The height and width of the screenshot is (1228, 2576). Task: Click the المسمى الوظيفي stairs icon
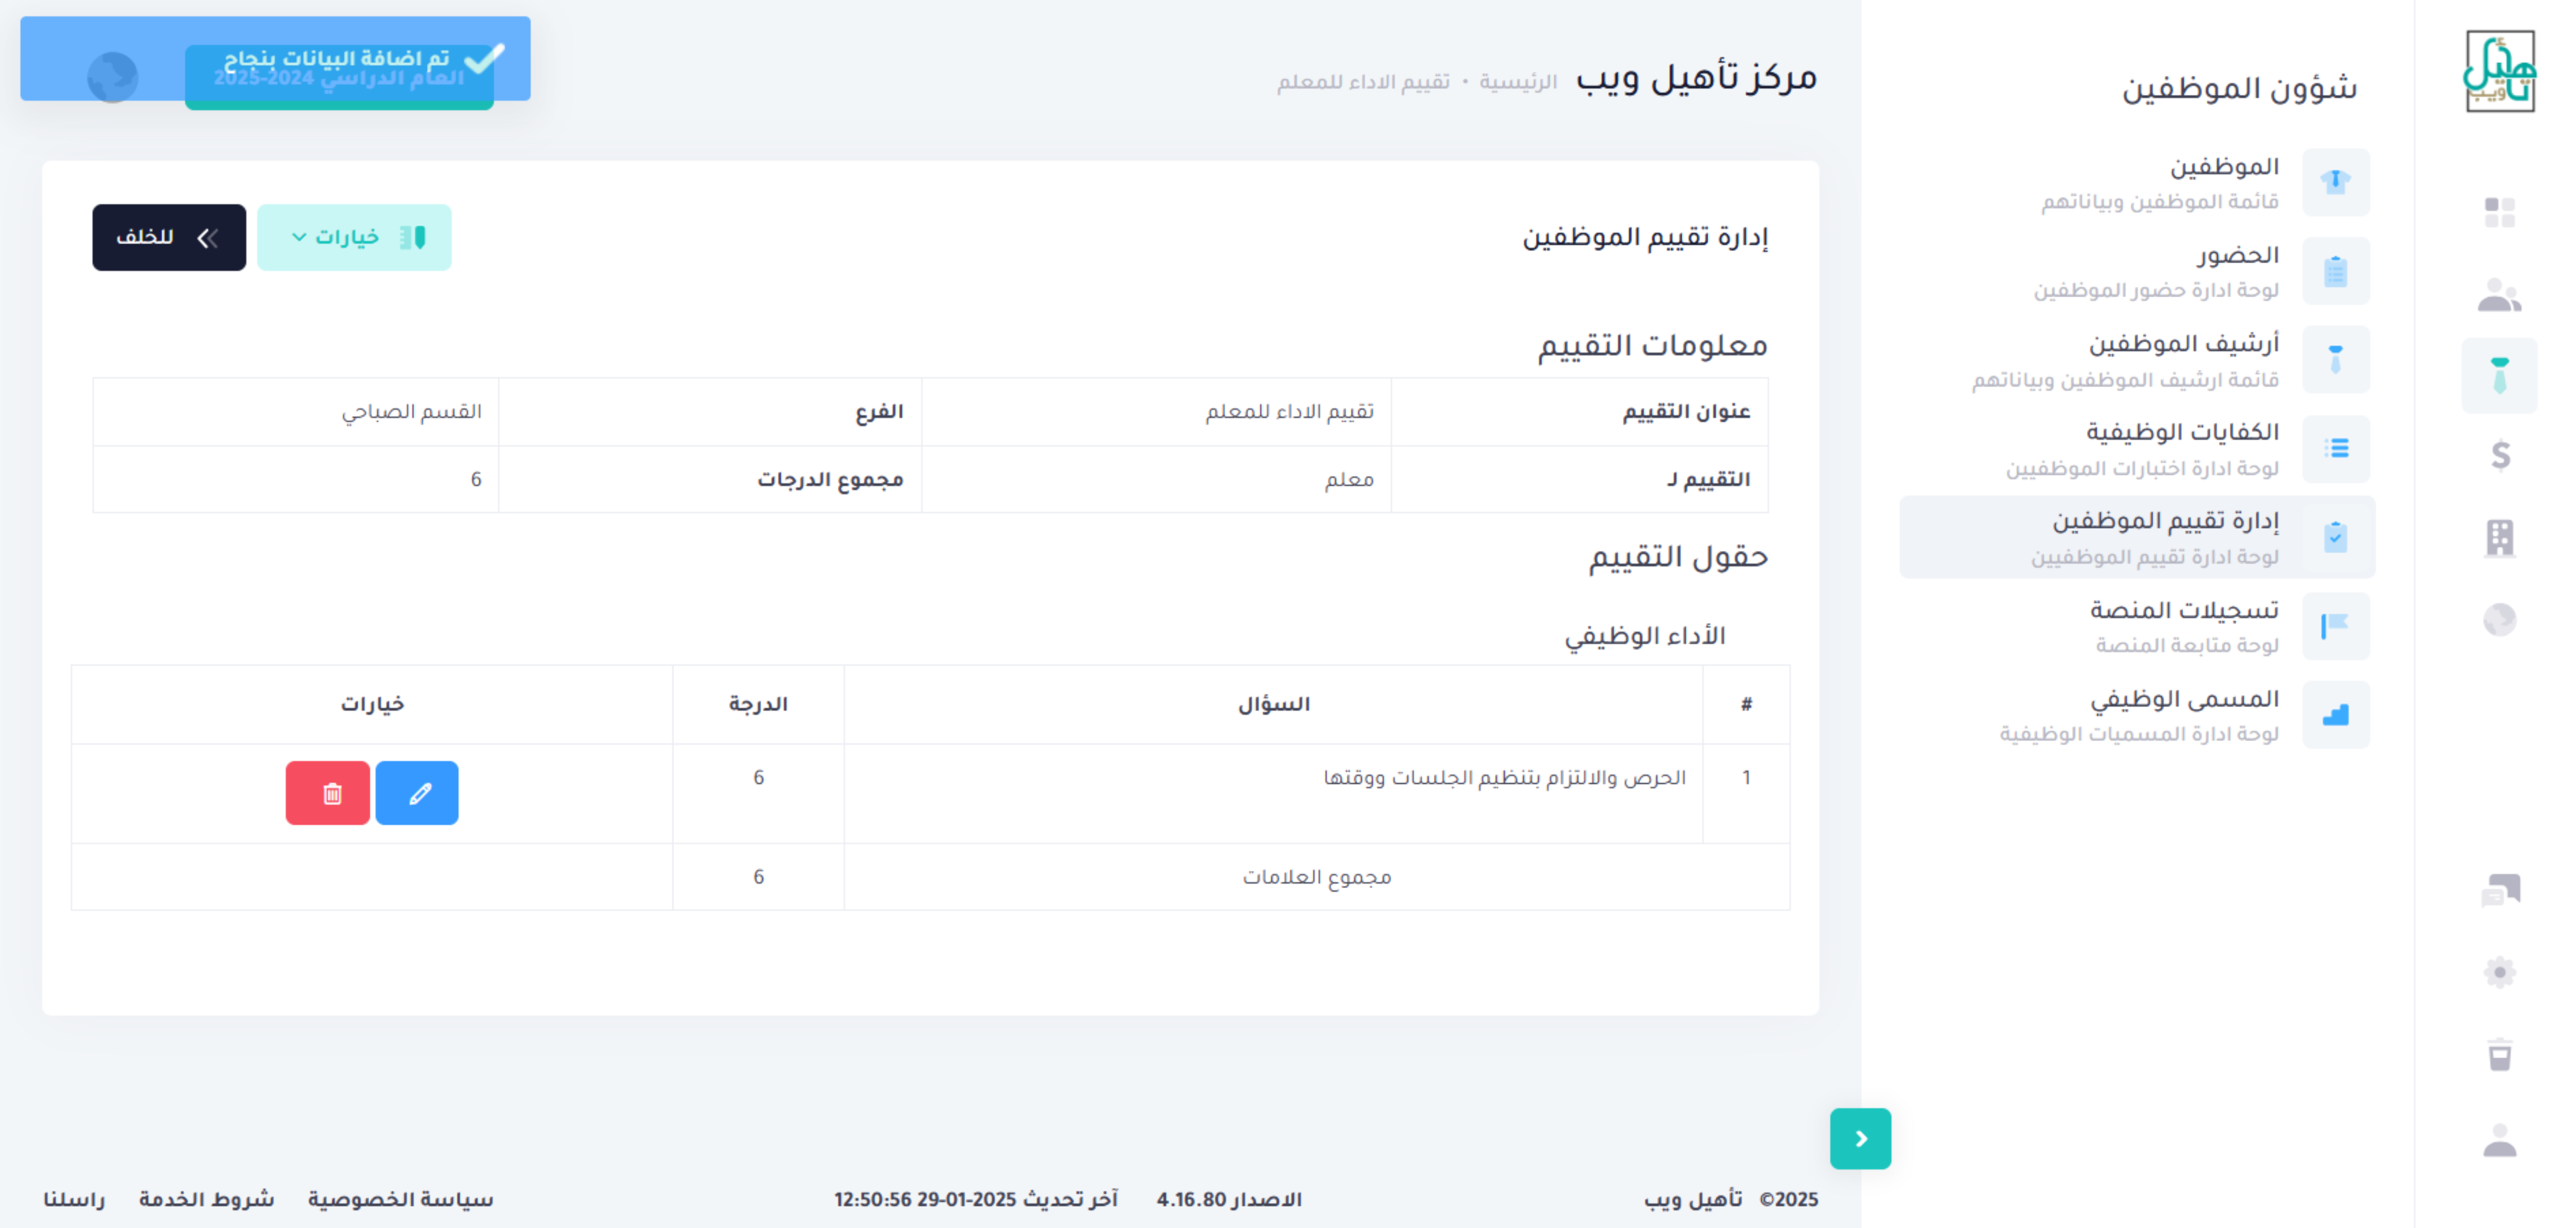[x=2335, y=715]
